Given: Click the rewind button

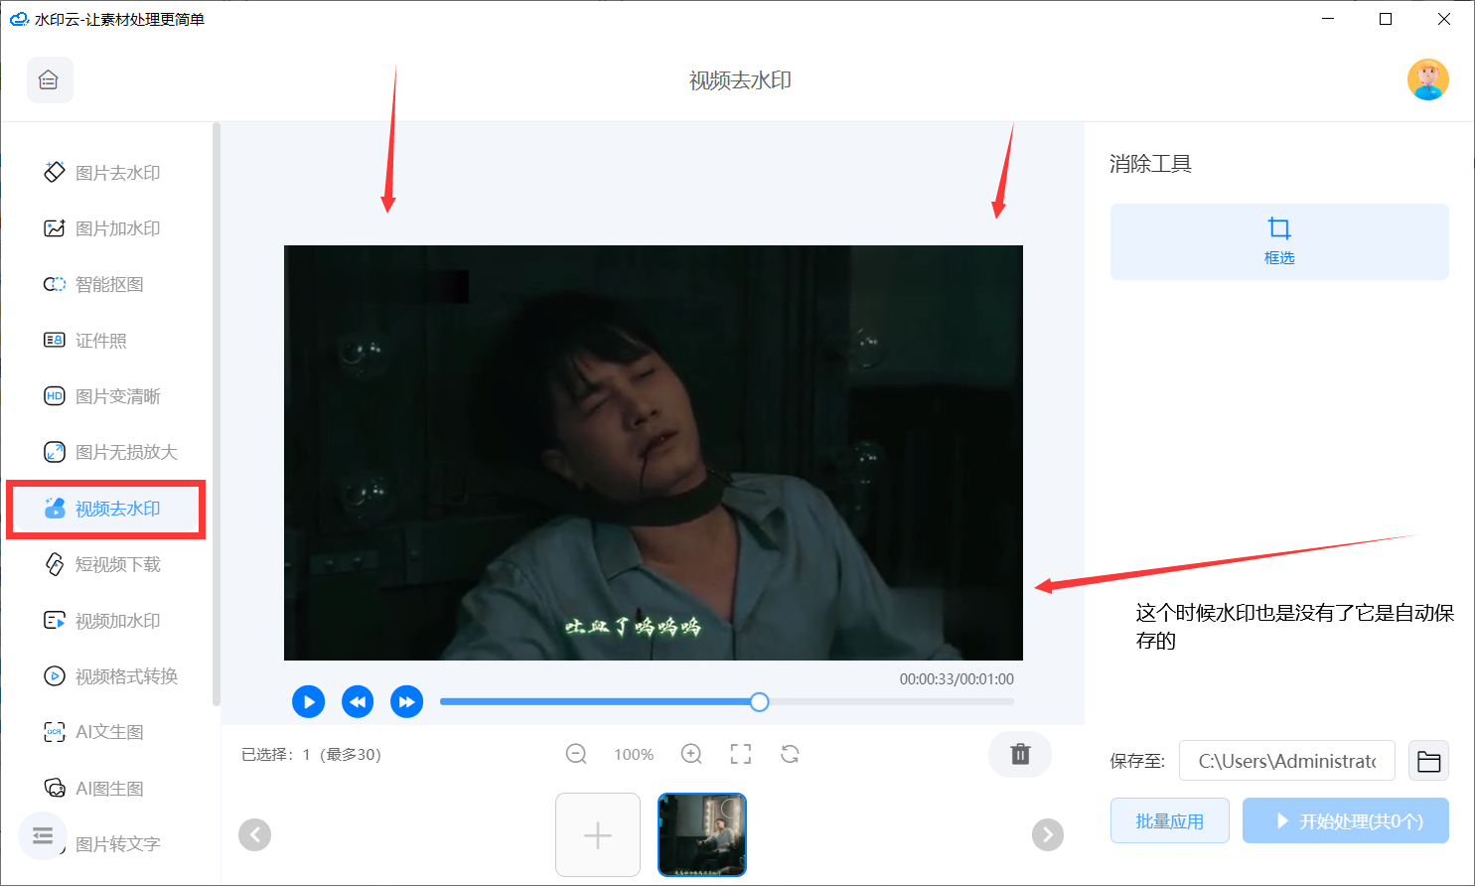Looking at the screenshot, I should 358,702.
